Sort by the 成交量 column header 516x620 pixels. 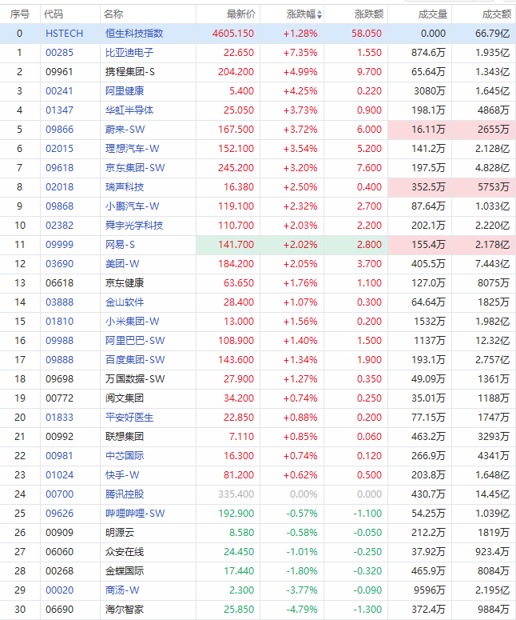pyautogui.click(x=433, y=14)
